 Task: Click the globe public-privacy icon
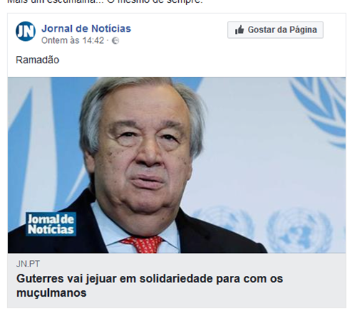coord(116,40)
